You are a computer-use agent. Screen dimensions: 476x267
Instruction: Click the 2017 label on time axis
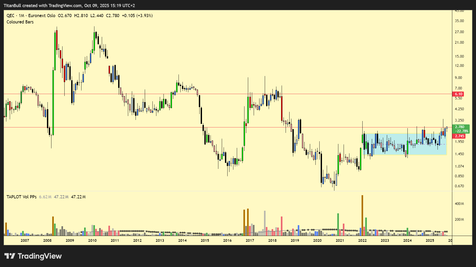pos(250,240)
